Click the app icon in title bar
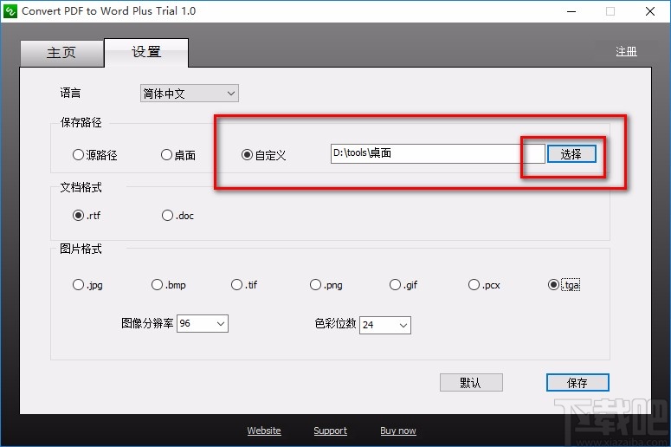The width and height of the screenshot is (671, 447). click(x=10, y=10)
